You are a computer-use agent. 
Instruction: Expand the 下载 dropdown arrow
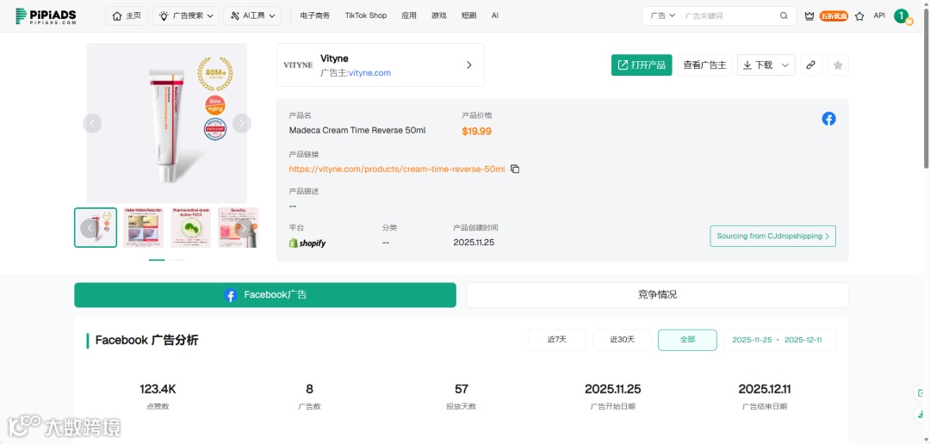pyautogui.click(x=786, y=65)
